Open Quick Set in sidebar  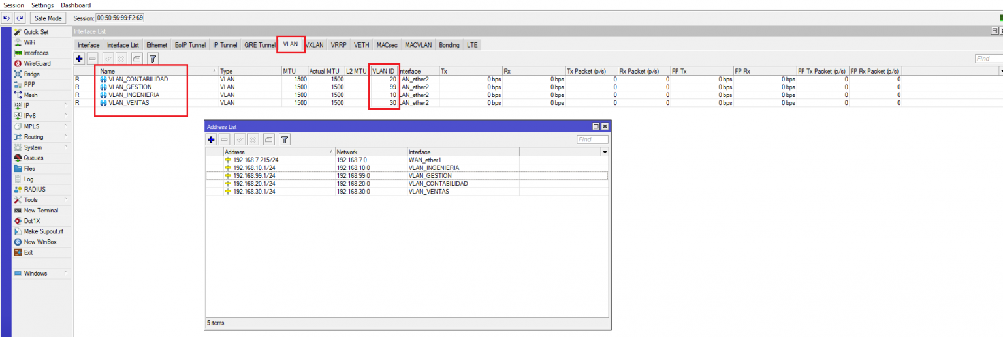coord(36,32)
